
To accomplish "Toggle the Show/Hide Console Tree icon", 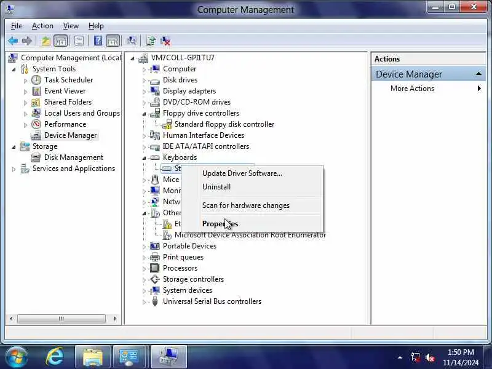I will tap(60, 41).
